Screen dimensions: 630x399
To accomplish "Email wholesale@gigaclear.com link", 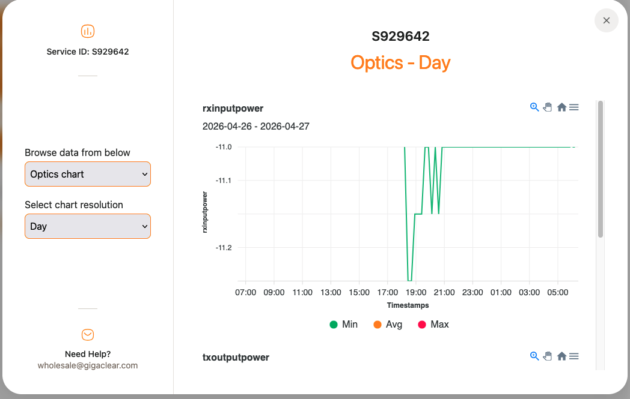I will 88,365.
